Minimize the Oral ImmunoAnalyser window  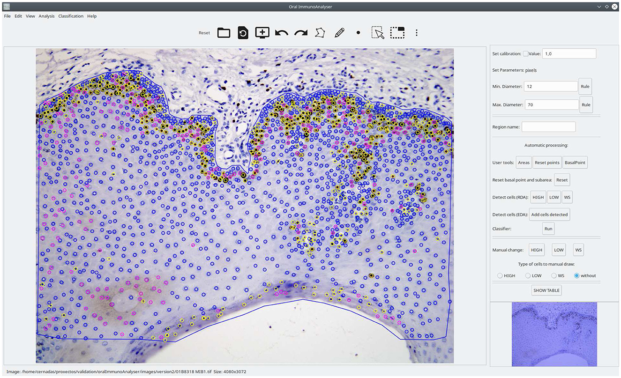(599, 6)
